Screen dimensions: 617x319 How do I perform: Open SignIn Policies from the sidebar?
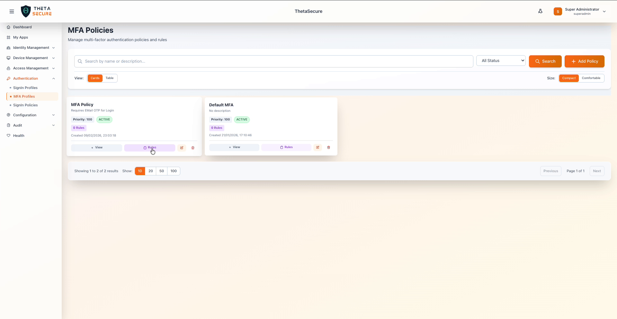(25, 105)
